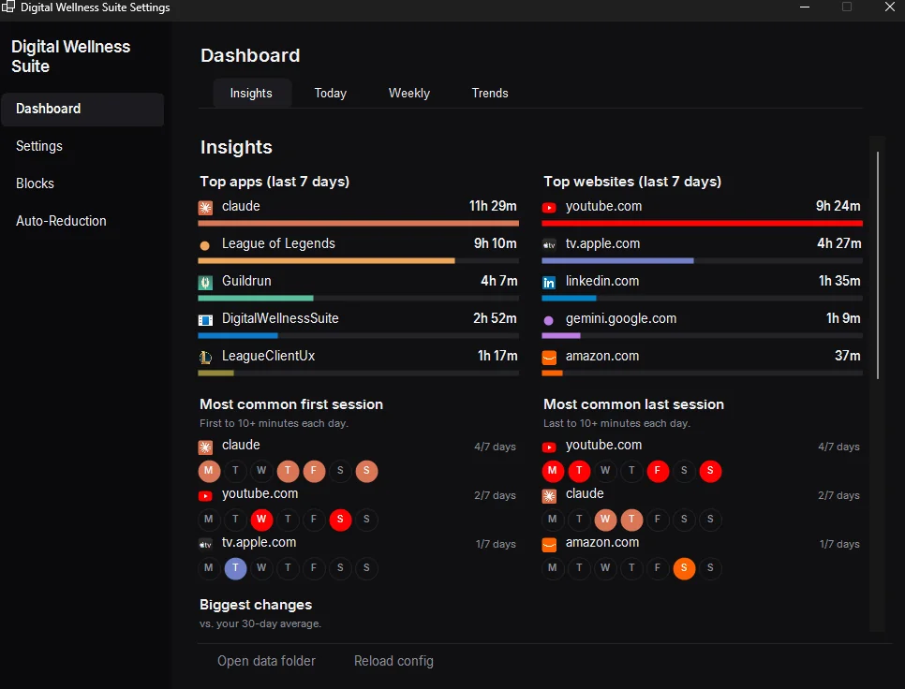
Task: Click the LeagueClientUx app icon
Action: pyautogui.click(x=205, y=358)
